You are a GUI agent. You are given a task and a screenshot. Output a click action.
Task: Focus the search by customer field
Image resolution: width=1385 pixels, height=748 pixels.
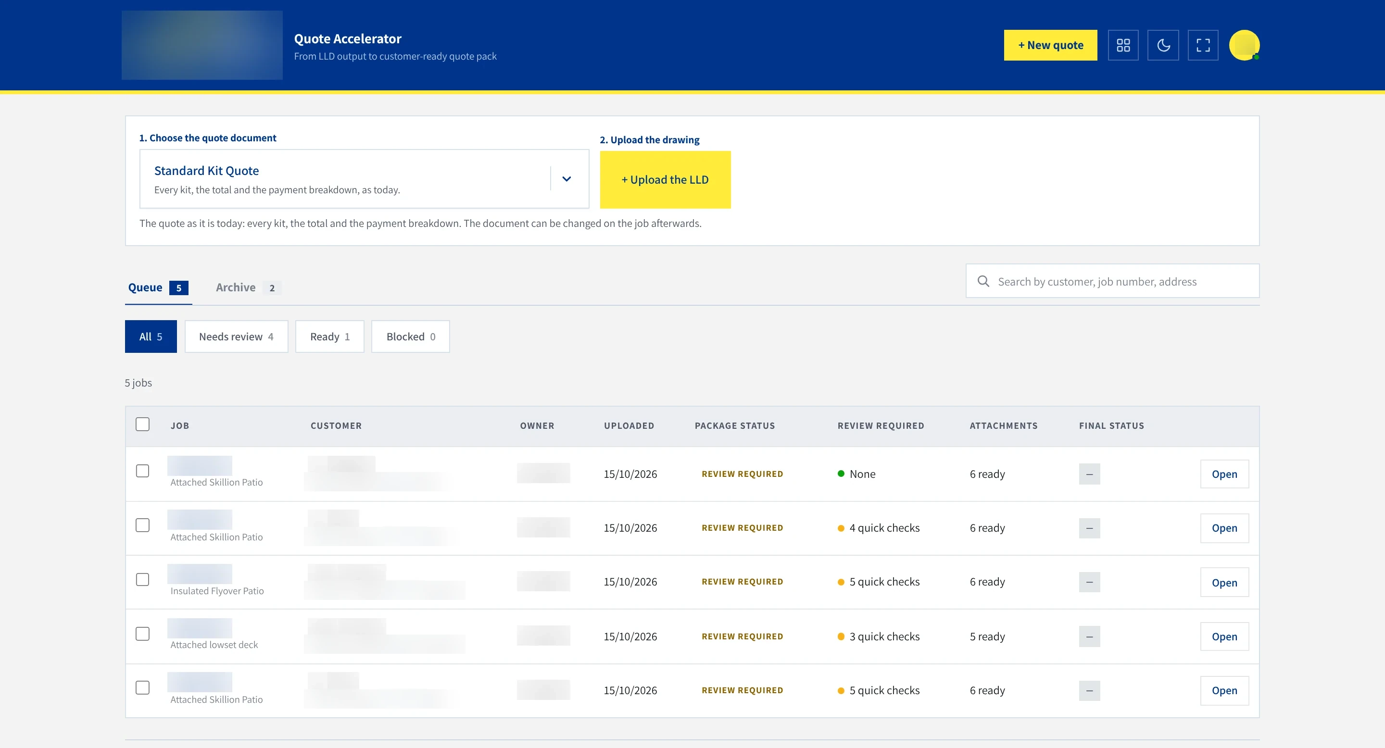tap(1112, 281)
